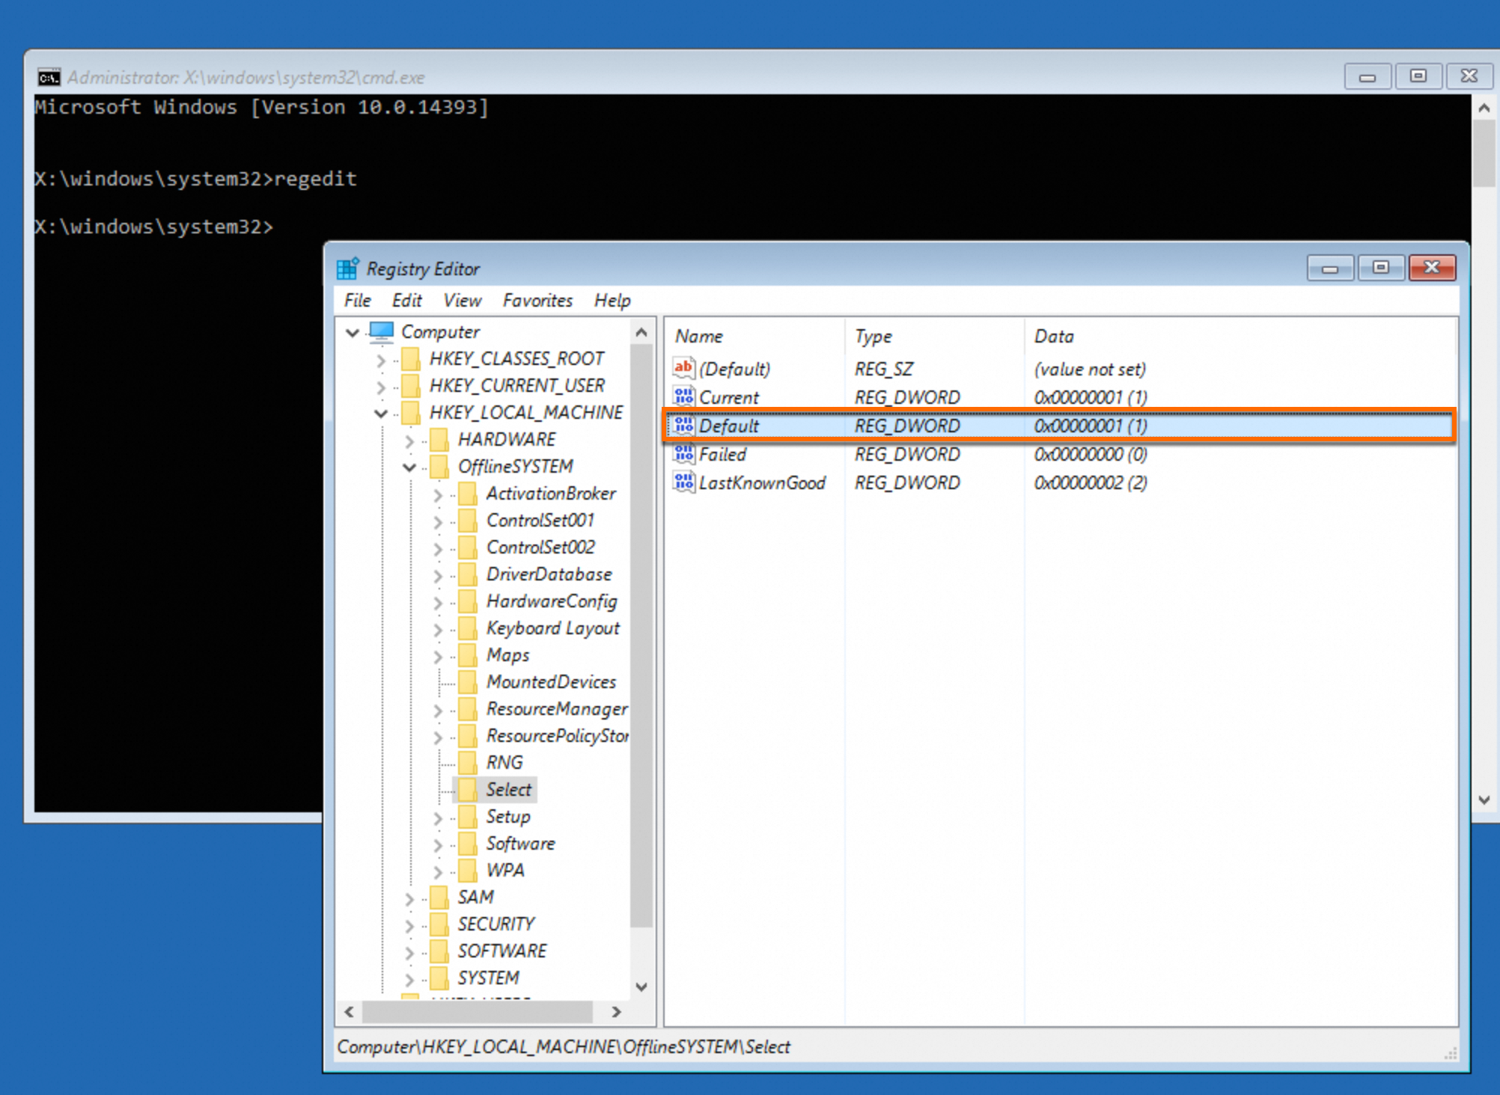Select the Setup key in tree
Viewport: 1500px width, 1095px height.
(x=507, y=817)
